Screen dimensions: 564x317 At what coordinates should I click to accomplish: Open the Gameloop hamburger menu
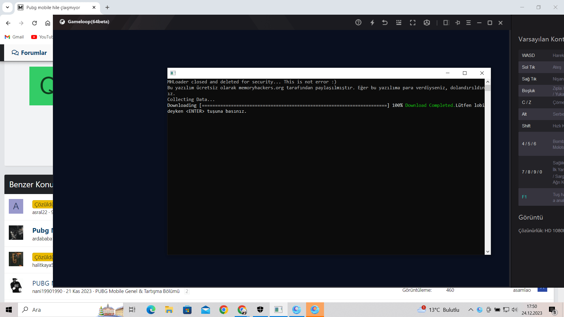(469, 23)
